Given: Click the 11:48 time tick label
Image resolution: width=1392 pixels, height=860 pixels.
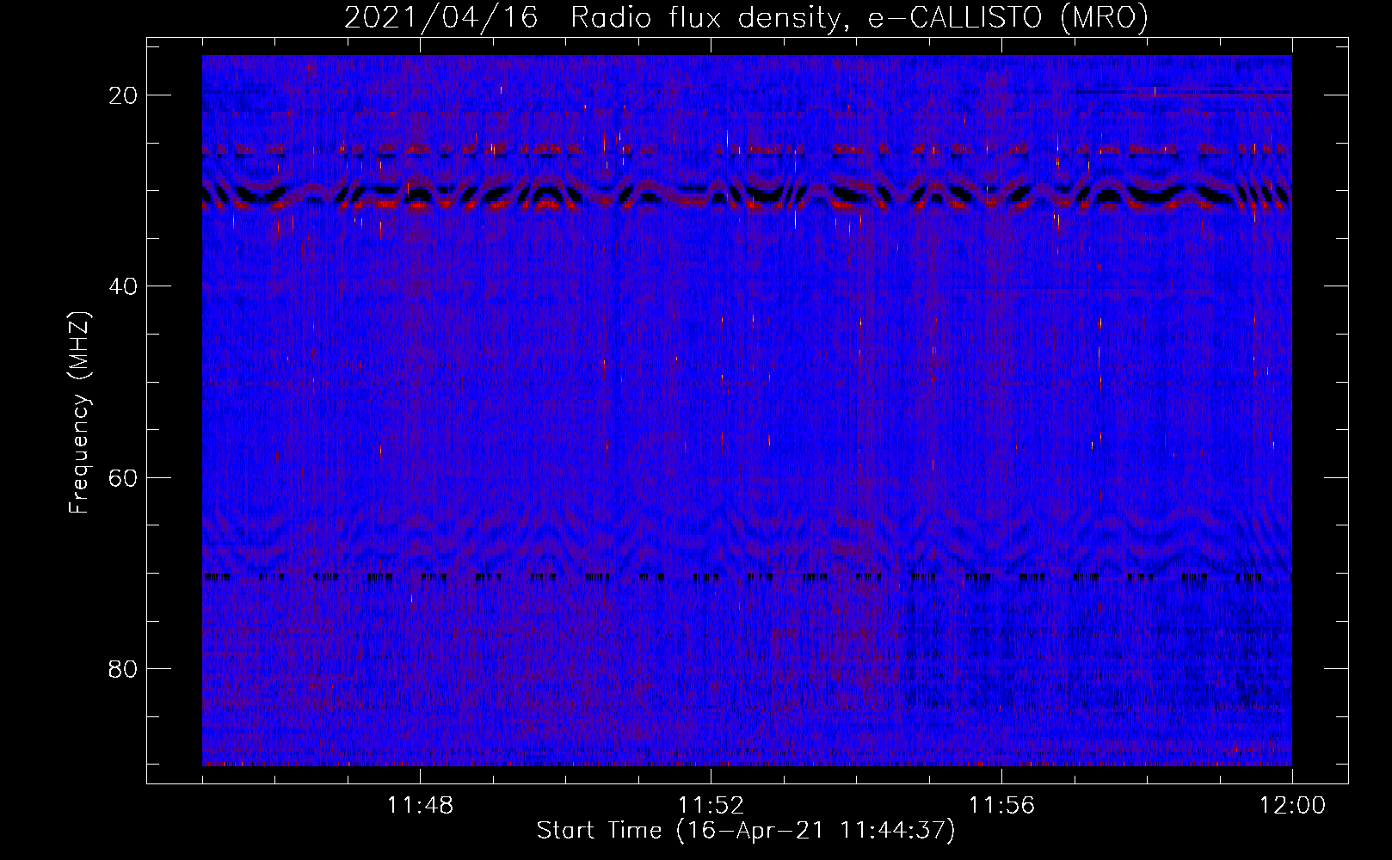Looking at the screenshot, I should point(420,806).
